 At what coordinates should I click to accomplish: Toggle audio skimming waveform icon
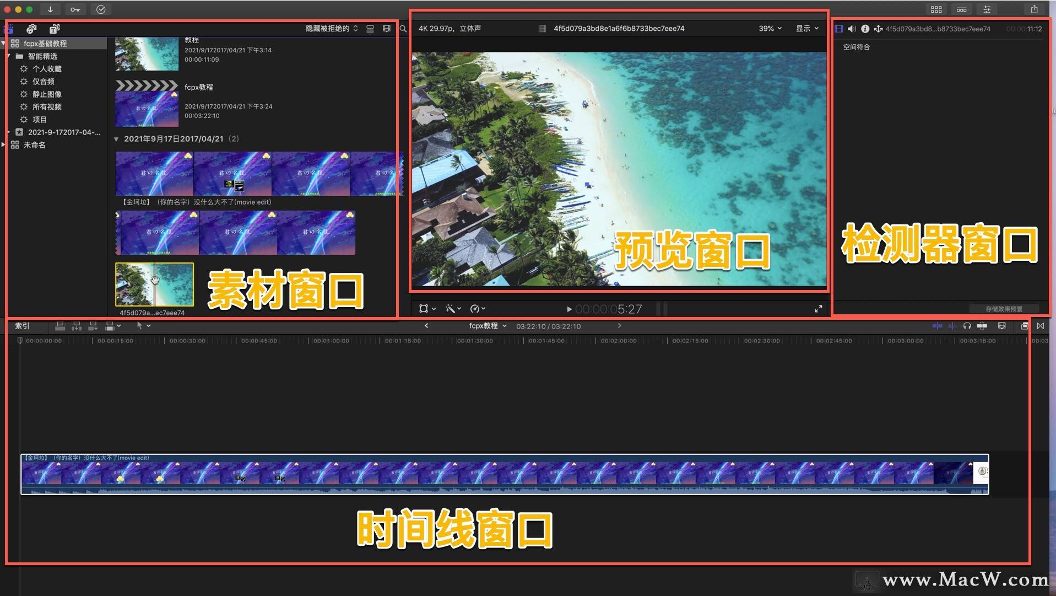pos(952,326)
